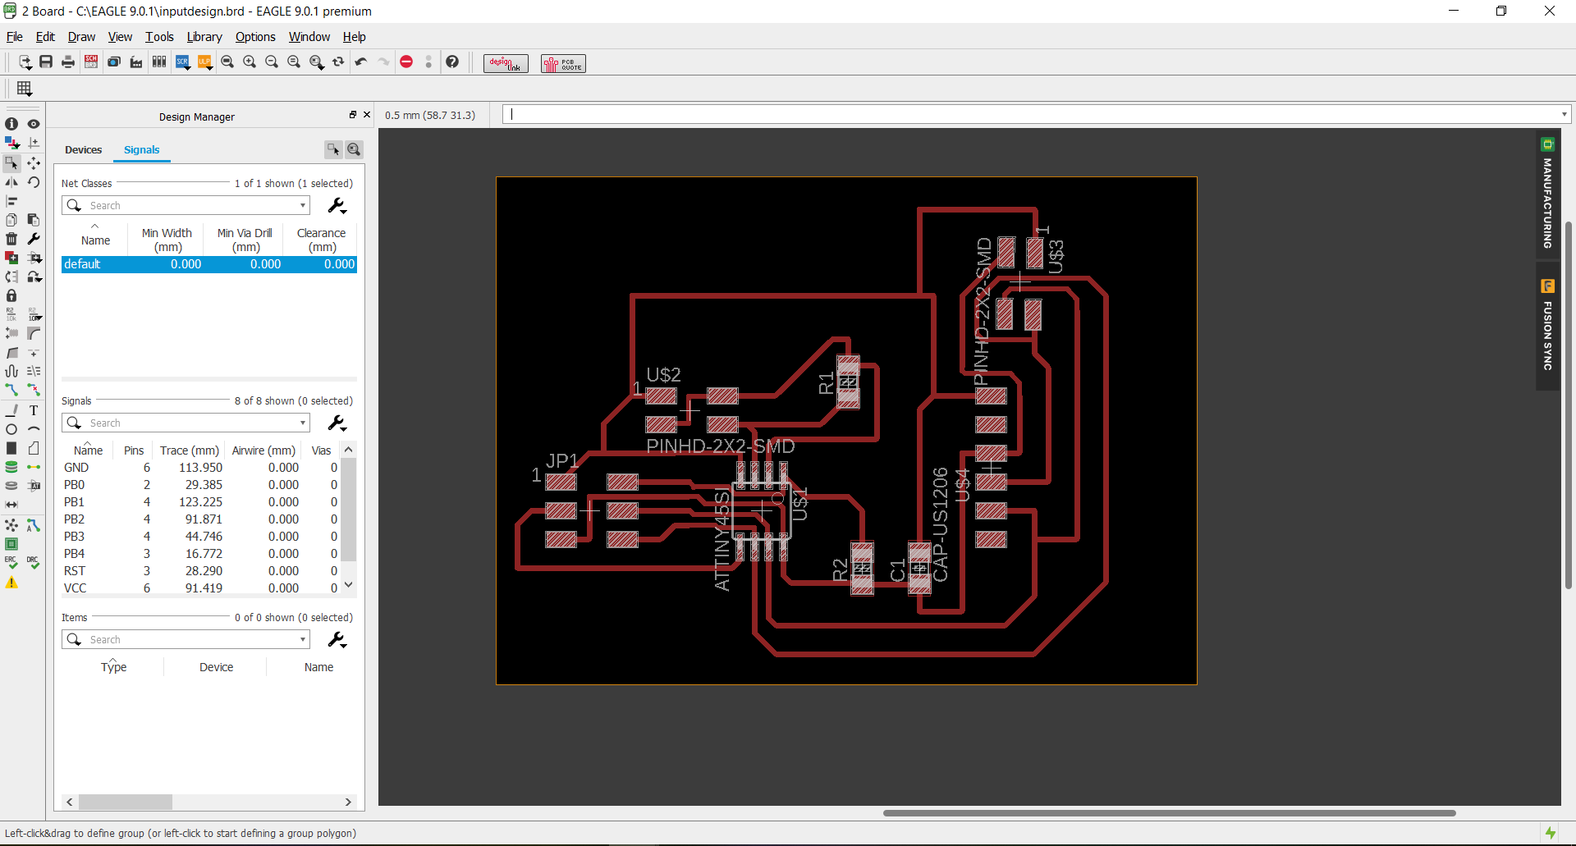This screenshot has height=846, width=1576.
Task: Open the Layer settings color dropdown
Action: pyautogui.click(x=11, y=143)
